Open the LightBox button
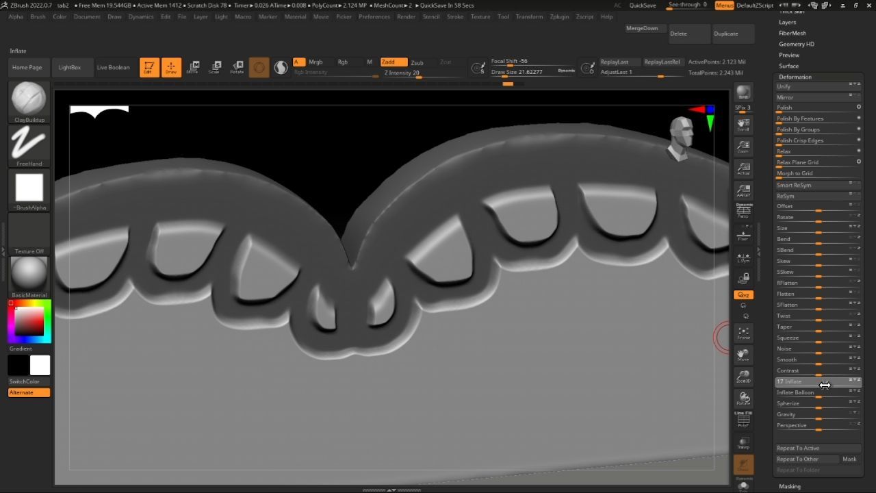The height and width of the screenshot is (493, 876). click(70, 67)
